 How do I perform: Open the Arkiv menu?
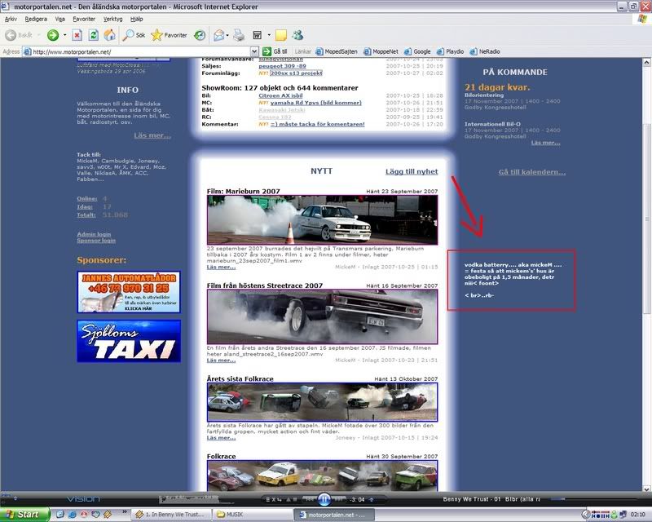tap(11, 19)
